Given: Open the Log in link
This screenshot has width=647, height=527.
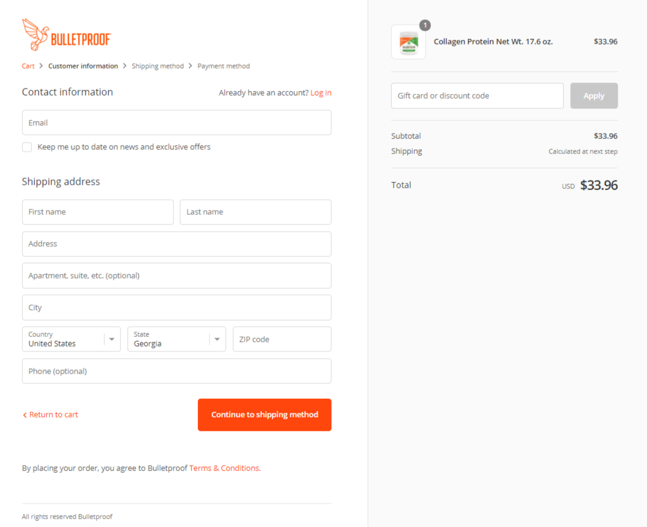Looking at the screenshot, I should (321, 93).
